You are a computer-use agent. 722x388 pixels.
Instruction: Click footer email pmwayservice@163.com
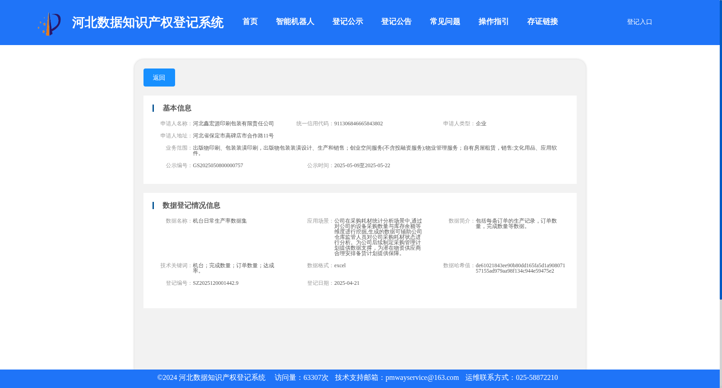point(422,378)
